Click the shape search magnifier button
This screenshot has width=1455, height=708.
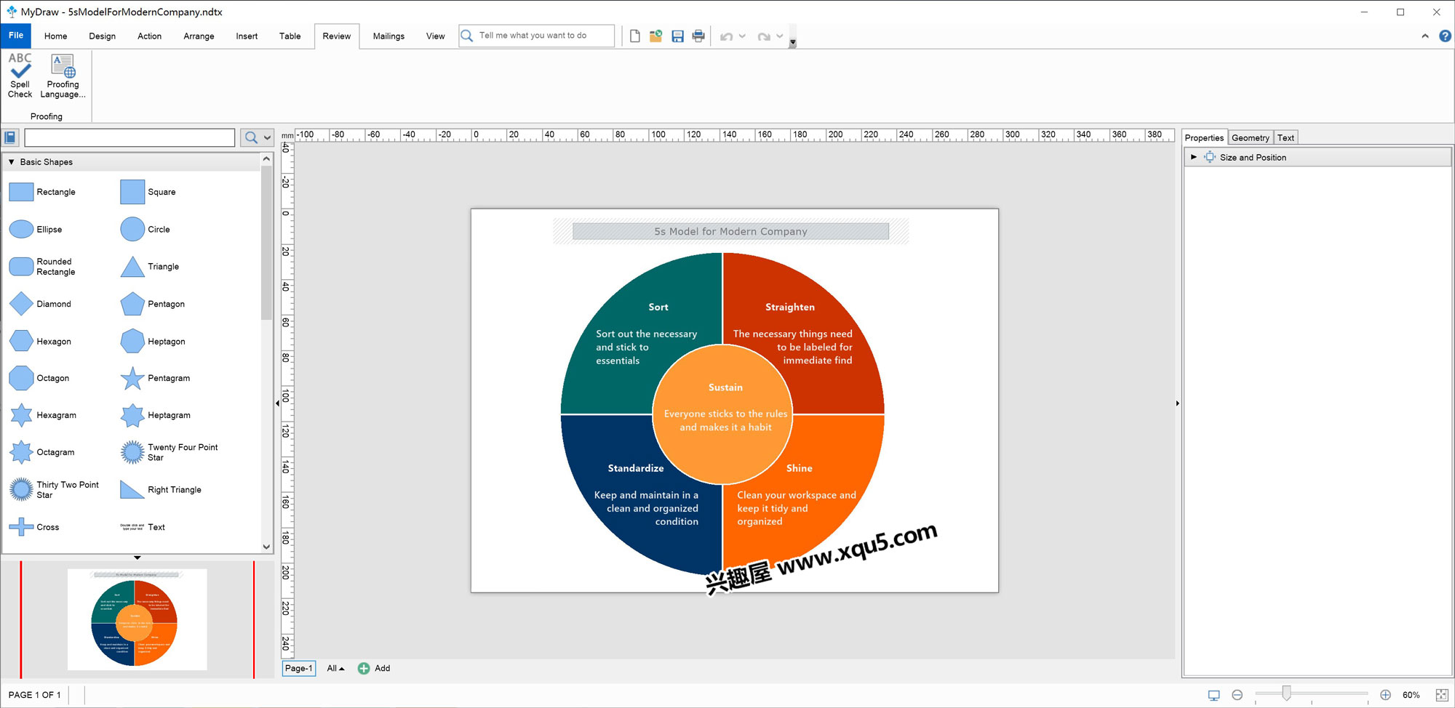(251, 137)
